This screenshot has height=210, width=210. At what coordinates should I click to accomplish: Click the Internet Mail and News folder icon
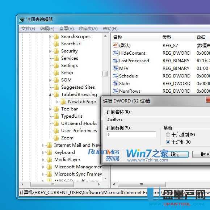pos(49,145)
